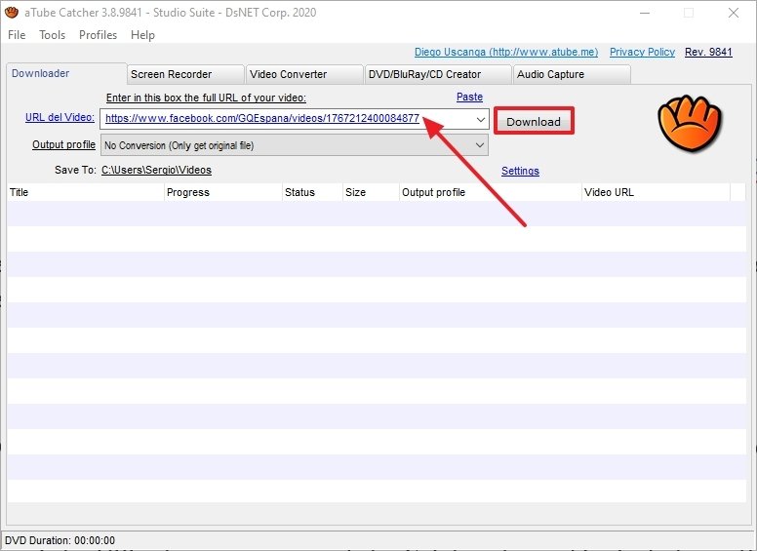757x551 pixels.
Task: Click the Output profile label link
Action: 63,144
